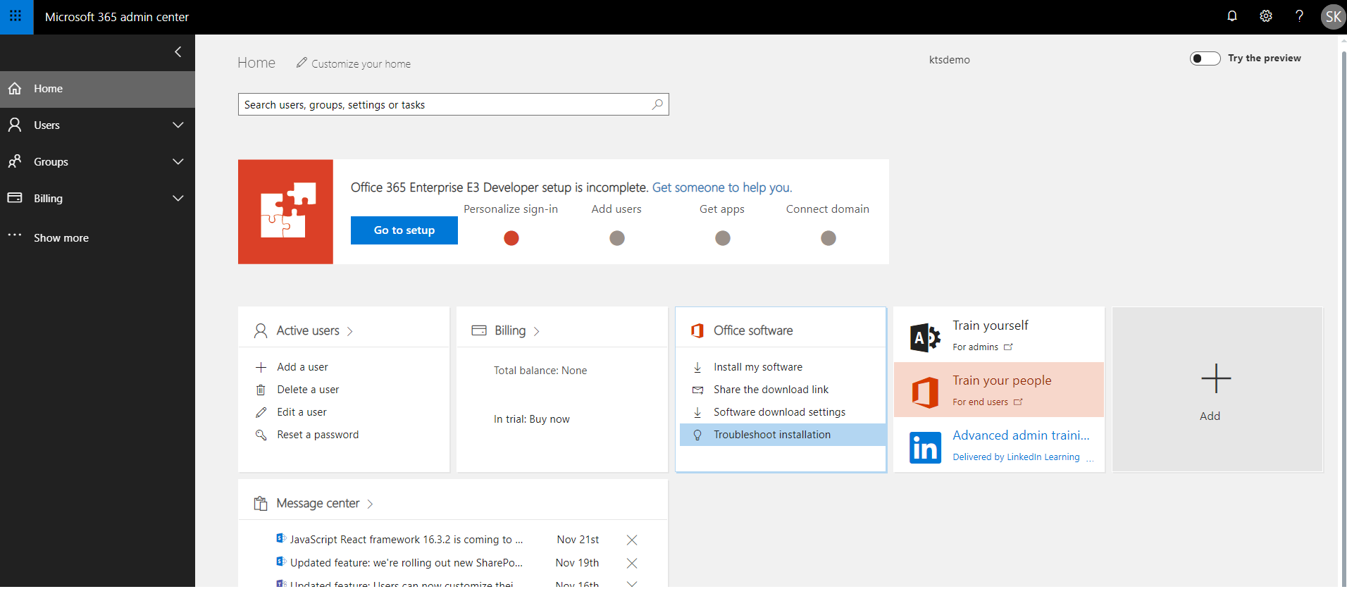Expand the Users menu chevron
Viewport: 1347px width, 589px height.
point(178,125)
